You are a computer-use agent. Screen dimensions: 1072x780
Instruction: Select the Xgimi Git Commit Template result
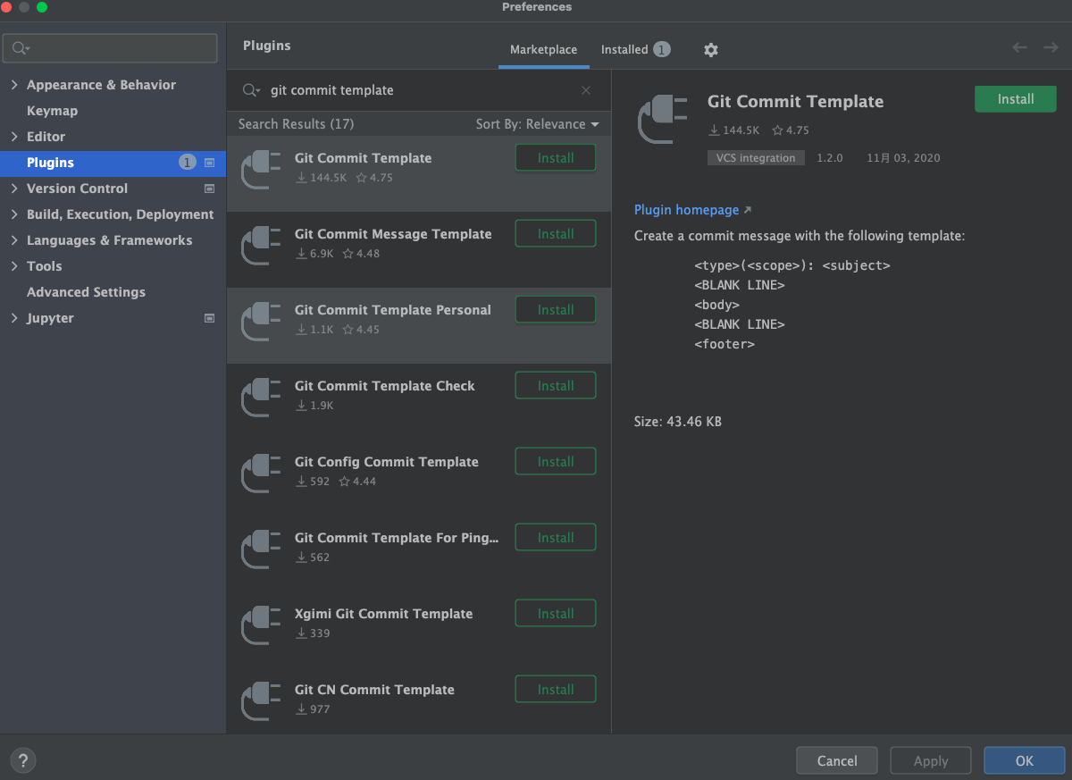419,629
